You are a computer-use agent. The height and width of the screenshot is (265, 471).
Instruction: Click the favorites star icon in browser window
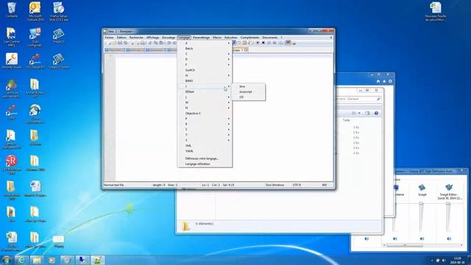384,82
